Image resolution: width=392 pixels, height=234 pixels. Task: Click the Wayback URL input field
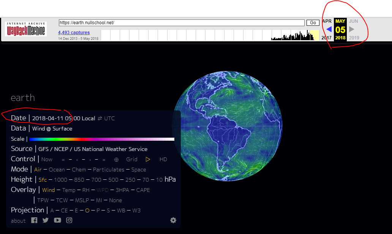182,23
